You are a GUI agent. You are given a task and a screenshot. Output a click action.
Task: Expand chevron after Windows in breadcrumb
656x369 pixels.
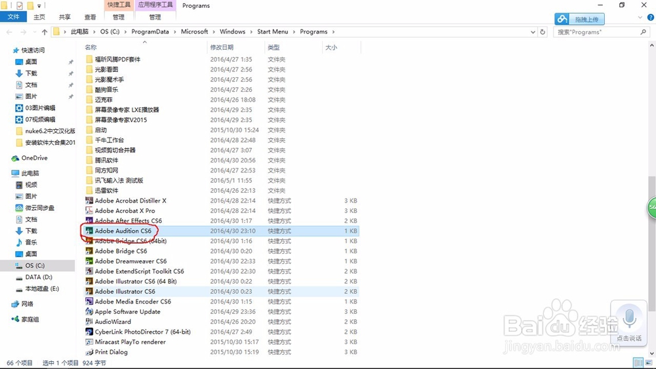click(251, 31)
